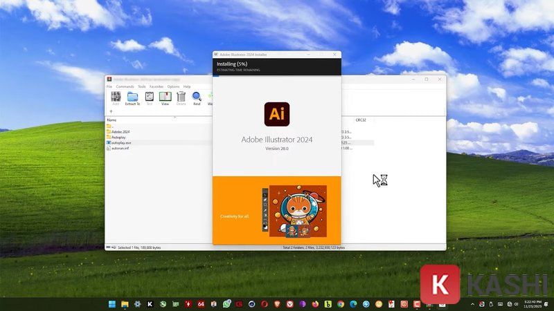Click the Adobe Illustrator Ai logo

pyautogui.click(x=276, y=114)
